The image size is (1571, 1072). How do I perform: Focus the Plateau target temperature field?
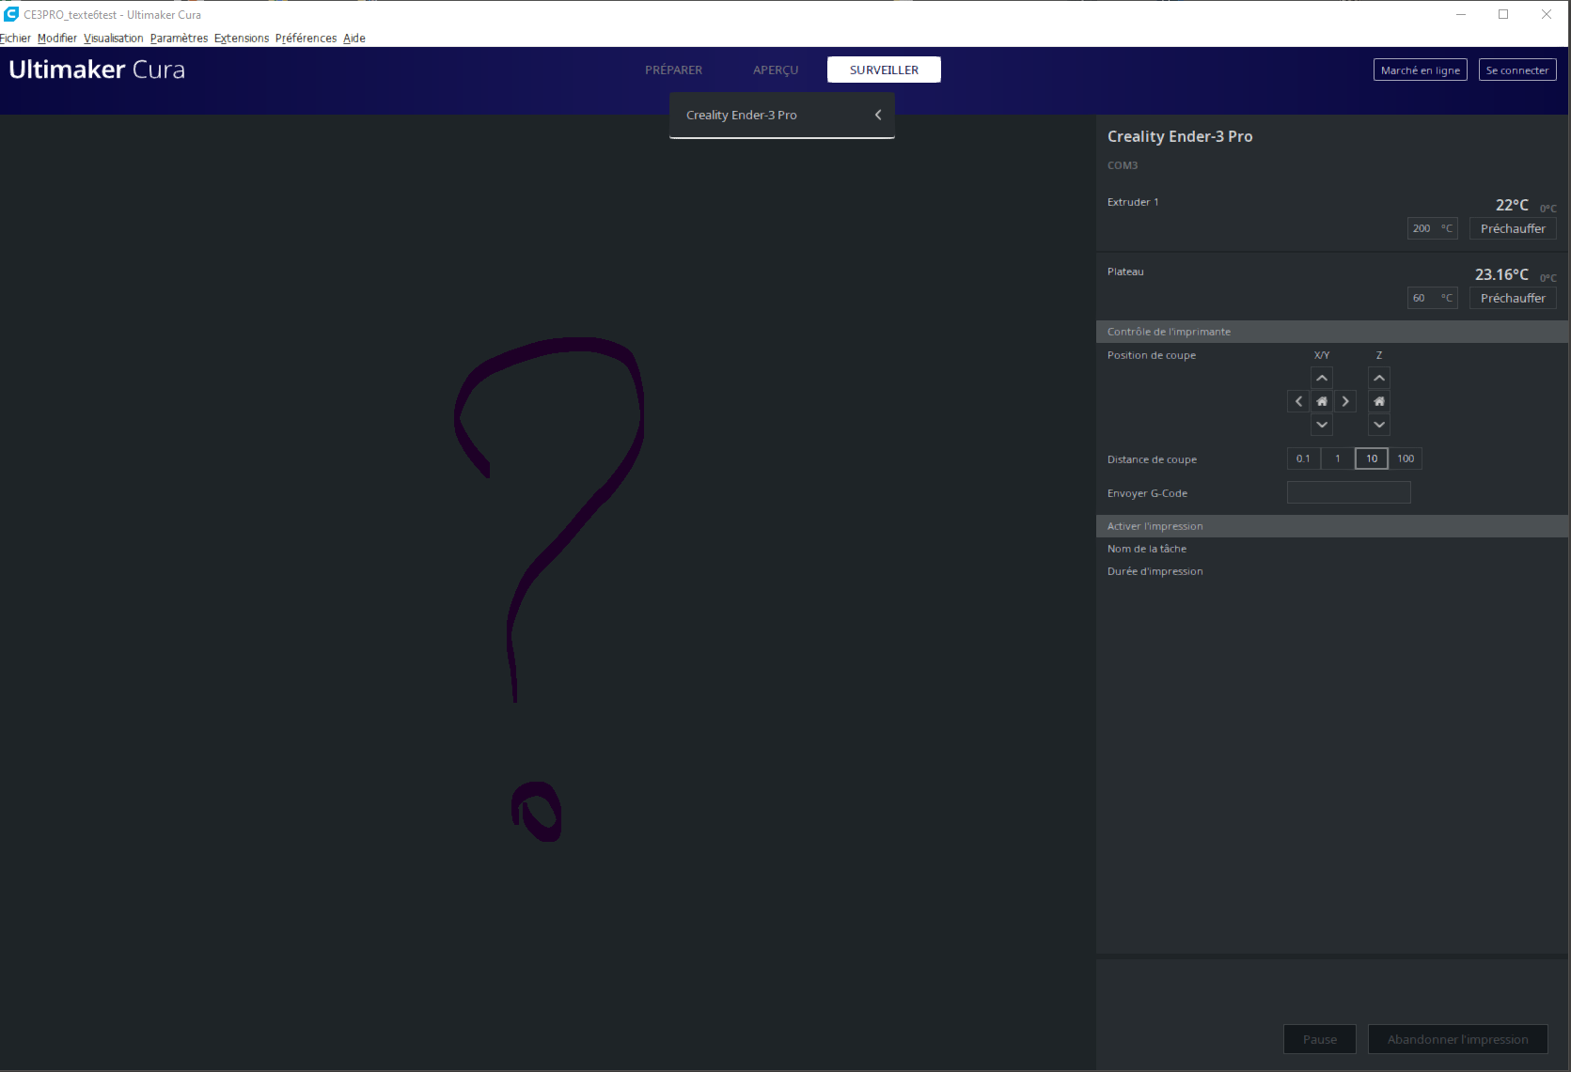click(1432, 298)
